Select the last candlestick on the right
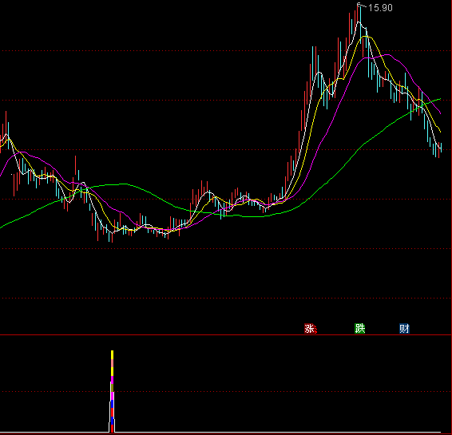Image resolution: width=452 pixels, height=435 pixels. [442, 148]
